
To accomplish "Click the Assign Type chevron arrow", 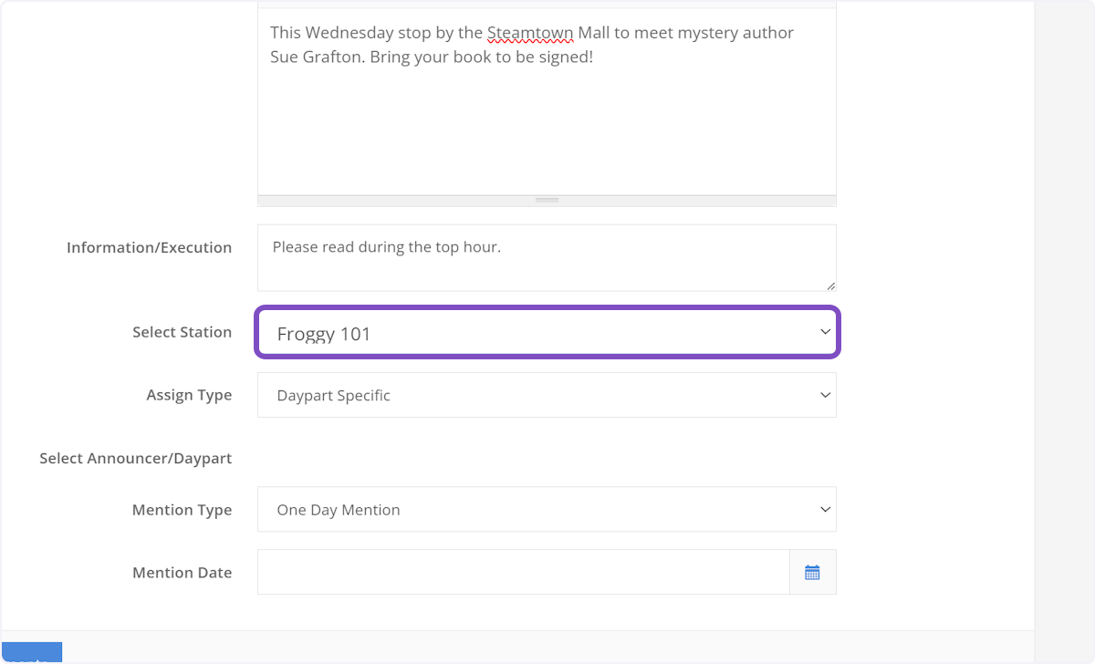I will tap(825, 395).
